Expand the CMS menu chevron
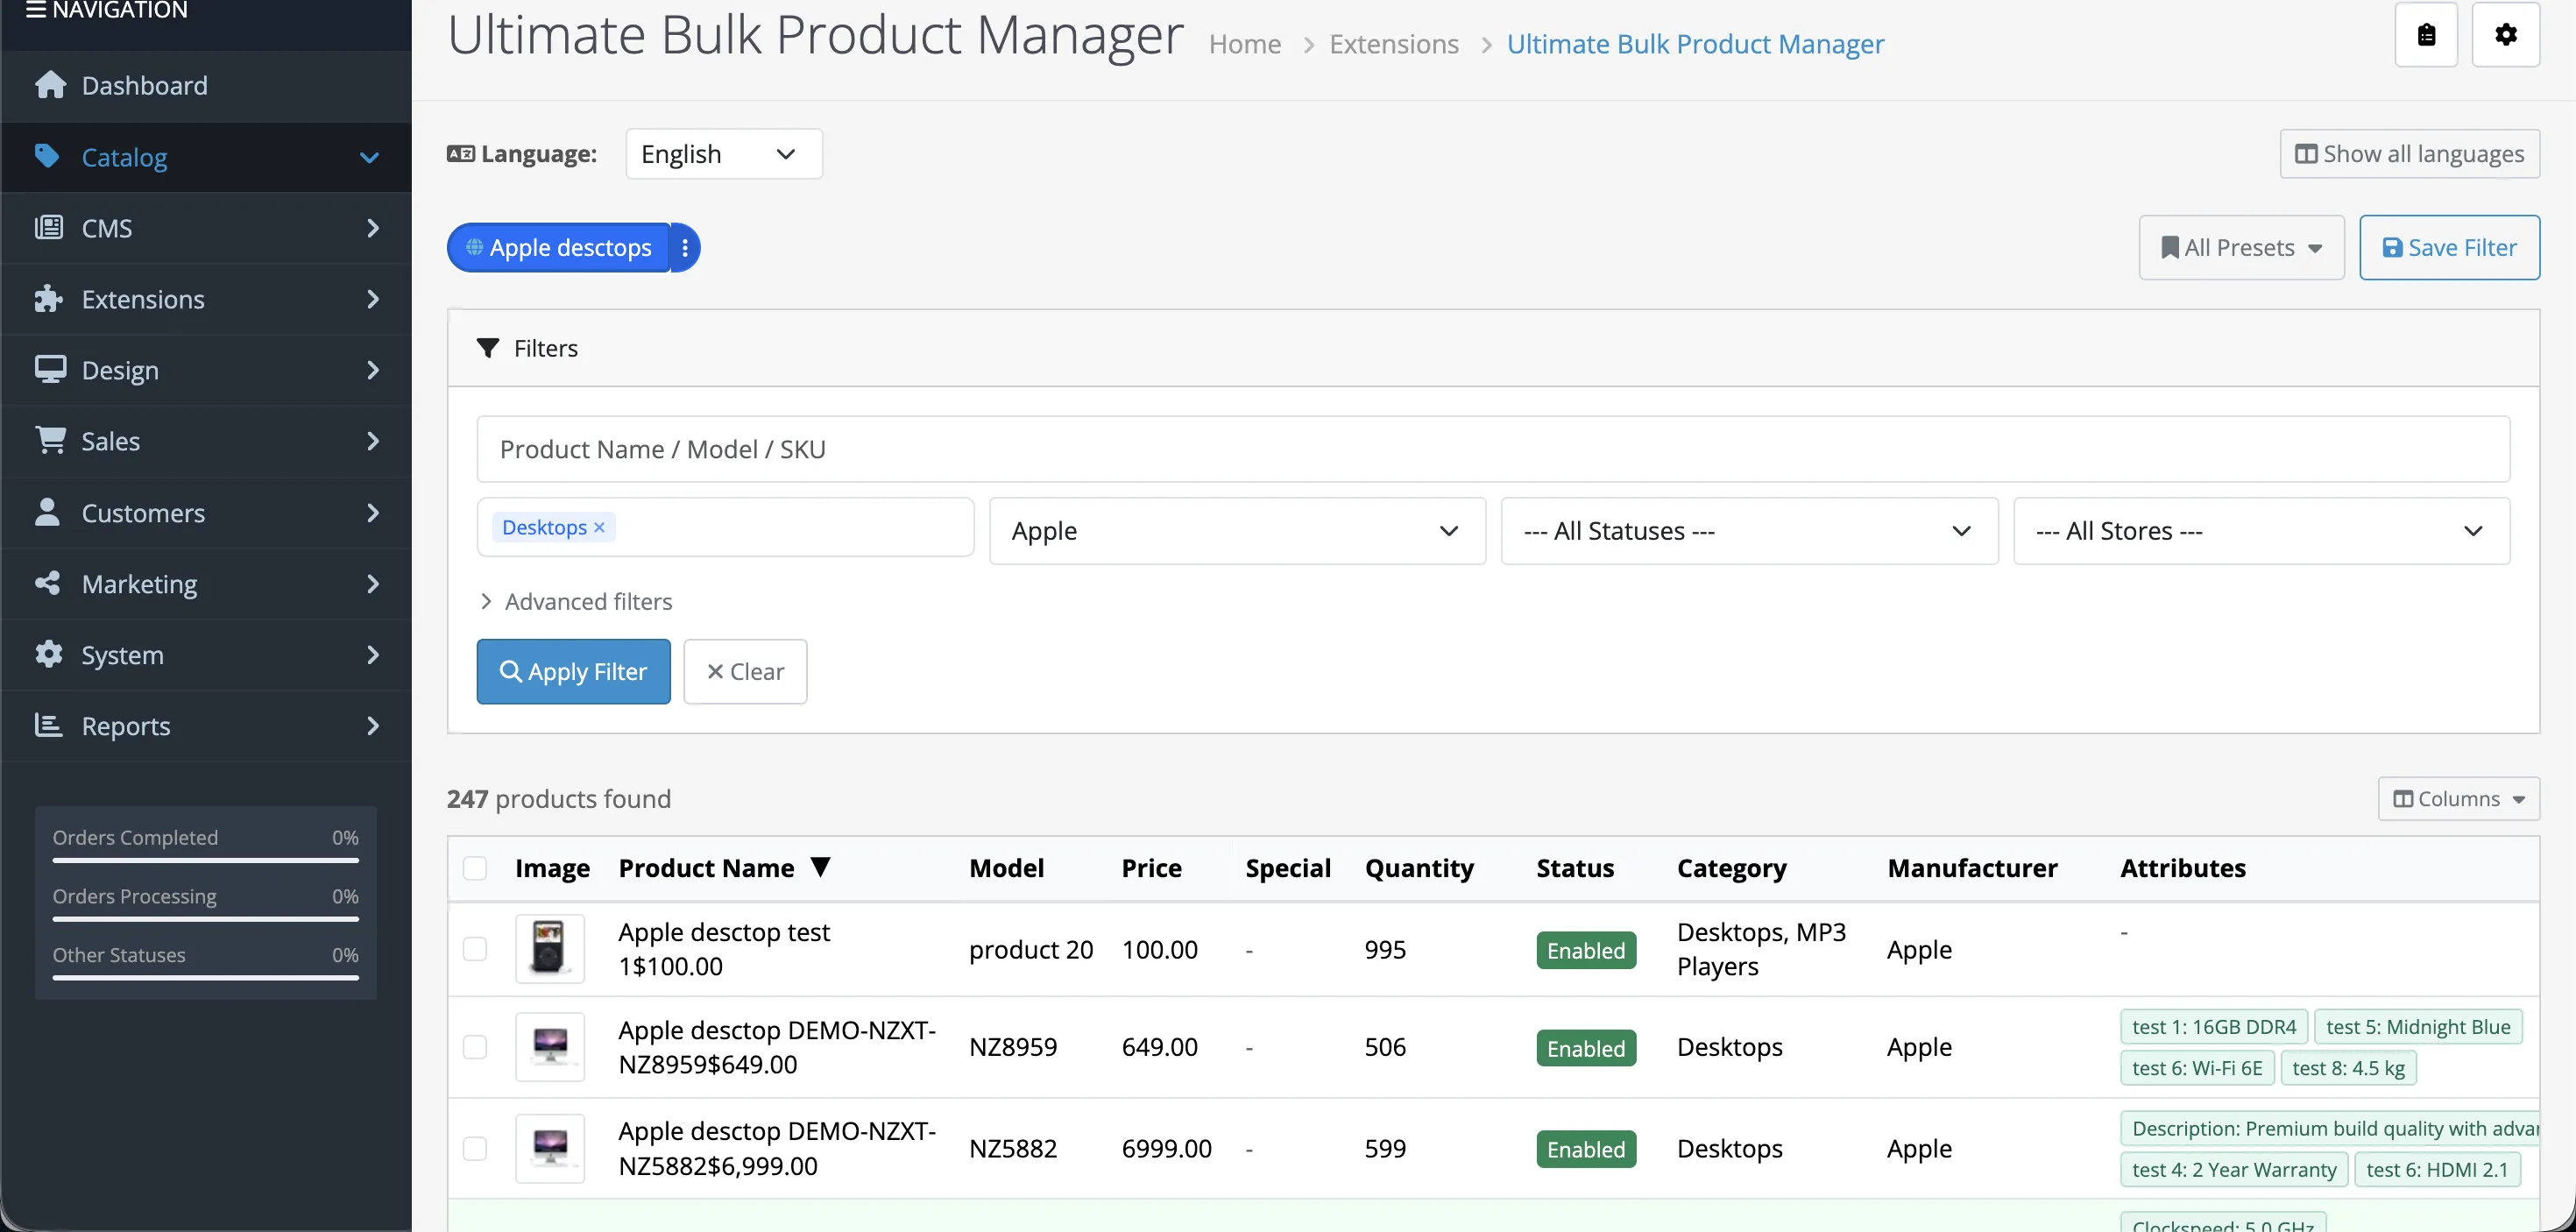2576x1232 pixels. click(x=373, y=228)
